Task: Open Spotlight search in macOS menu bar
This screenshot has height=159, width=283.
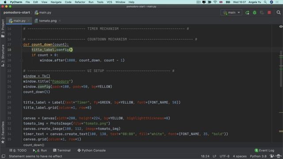Action: [265, 2]
